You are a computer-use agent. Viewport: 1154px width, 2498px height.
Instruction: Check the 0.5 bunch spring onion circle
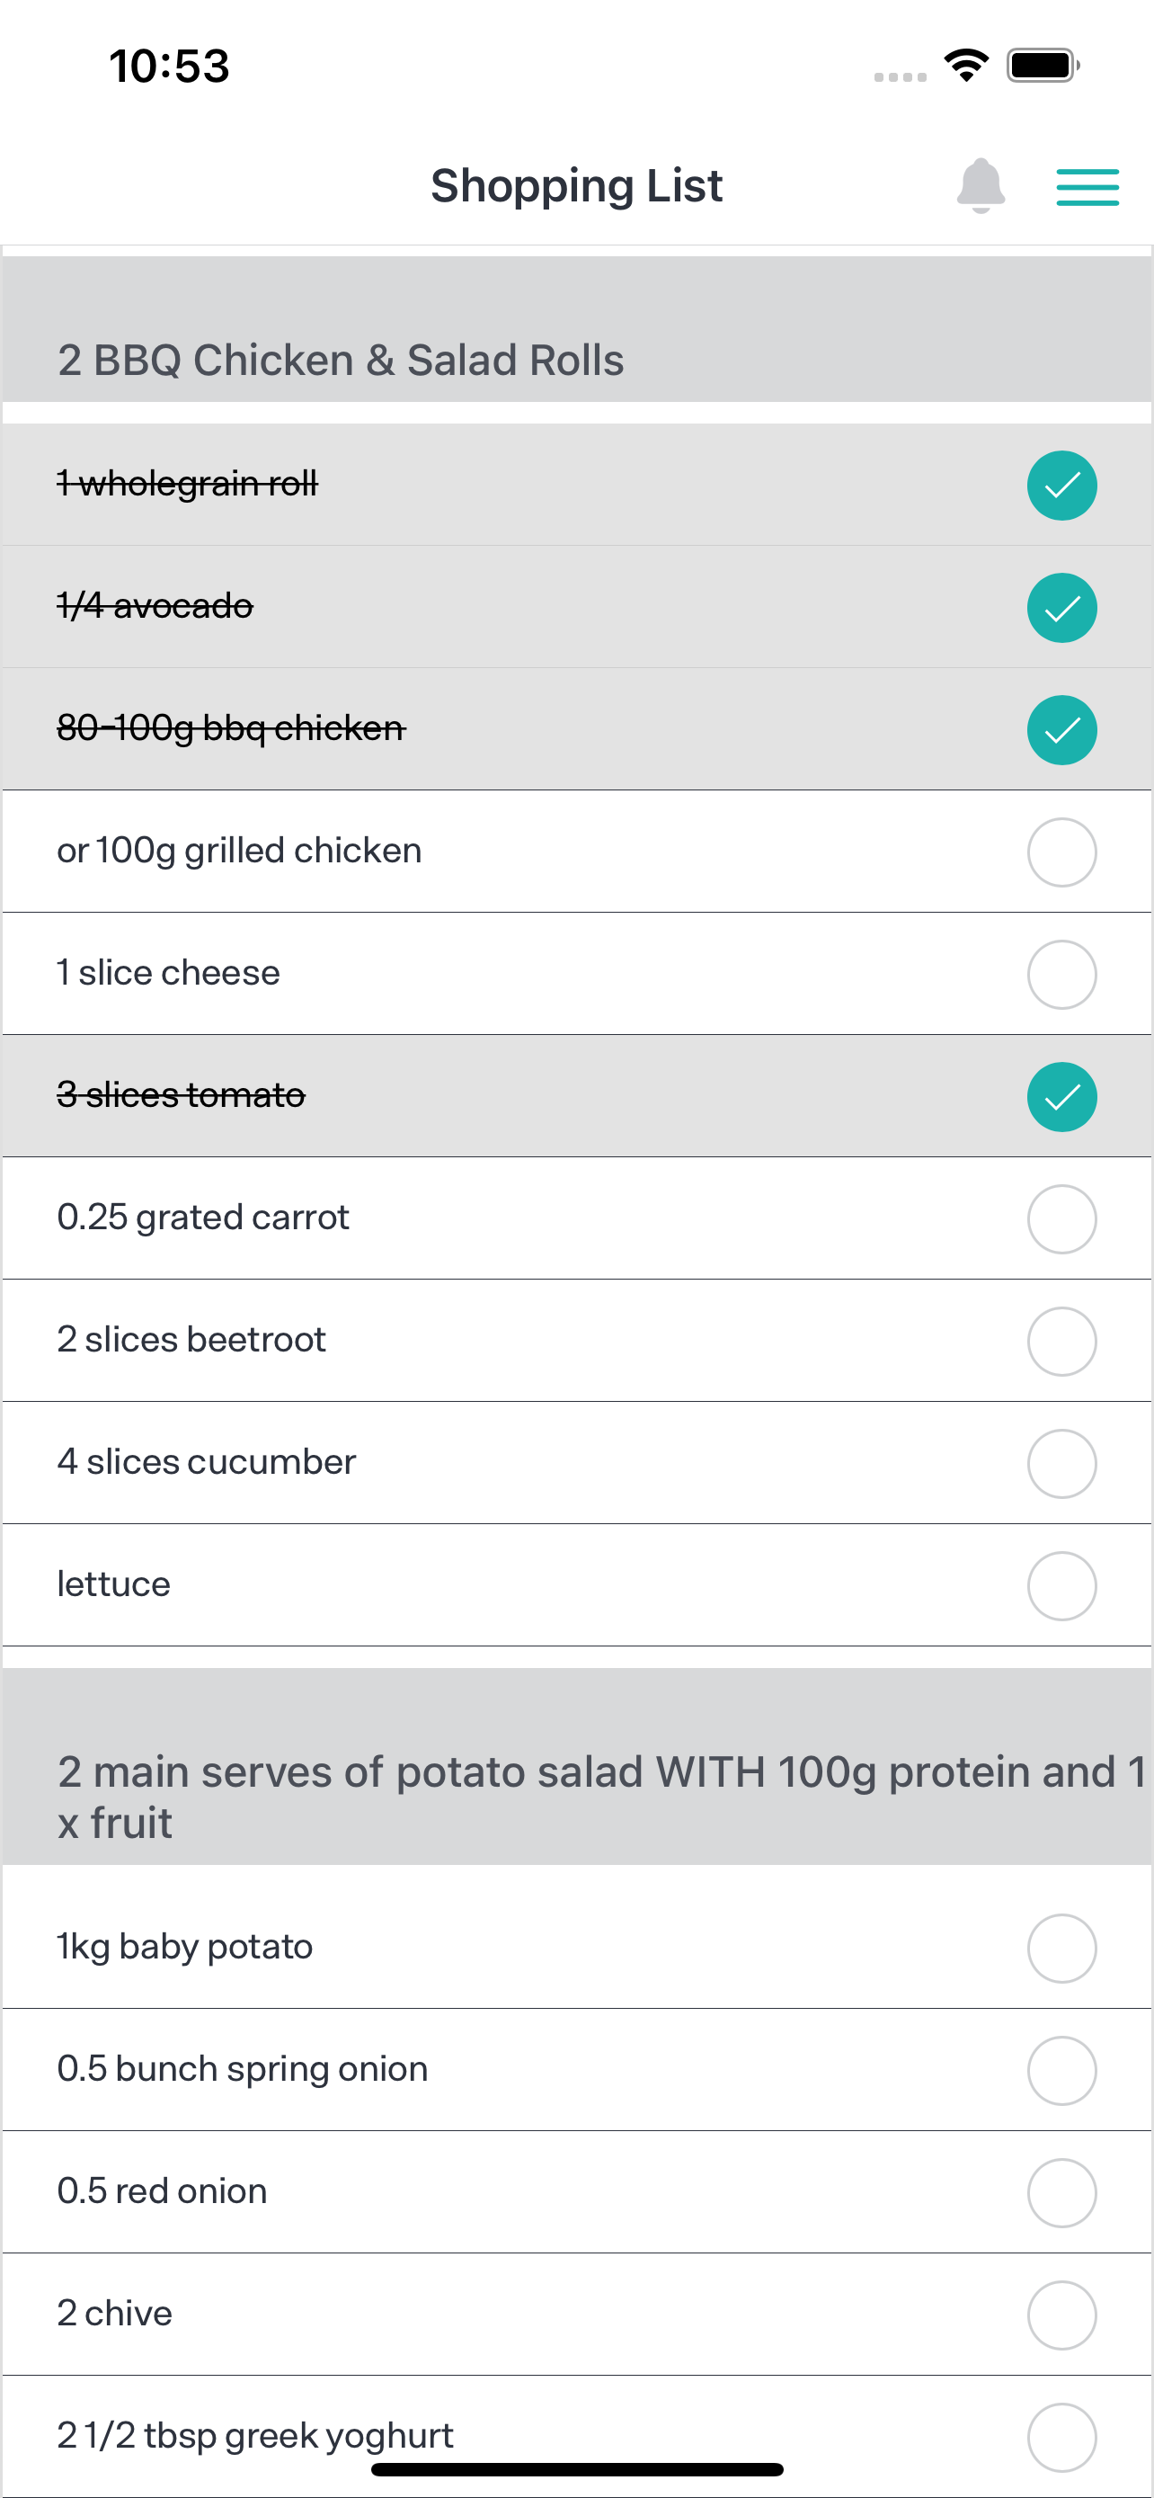point(1061,2070)
